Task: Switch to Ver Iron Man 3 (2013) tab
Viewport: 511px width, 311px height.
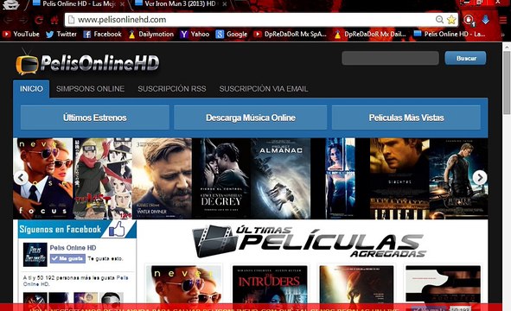Action: (x=179, y=4)
